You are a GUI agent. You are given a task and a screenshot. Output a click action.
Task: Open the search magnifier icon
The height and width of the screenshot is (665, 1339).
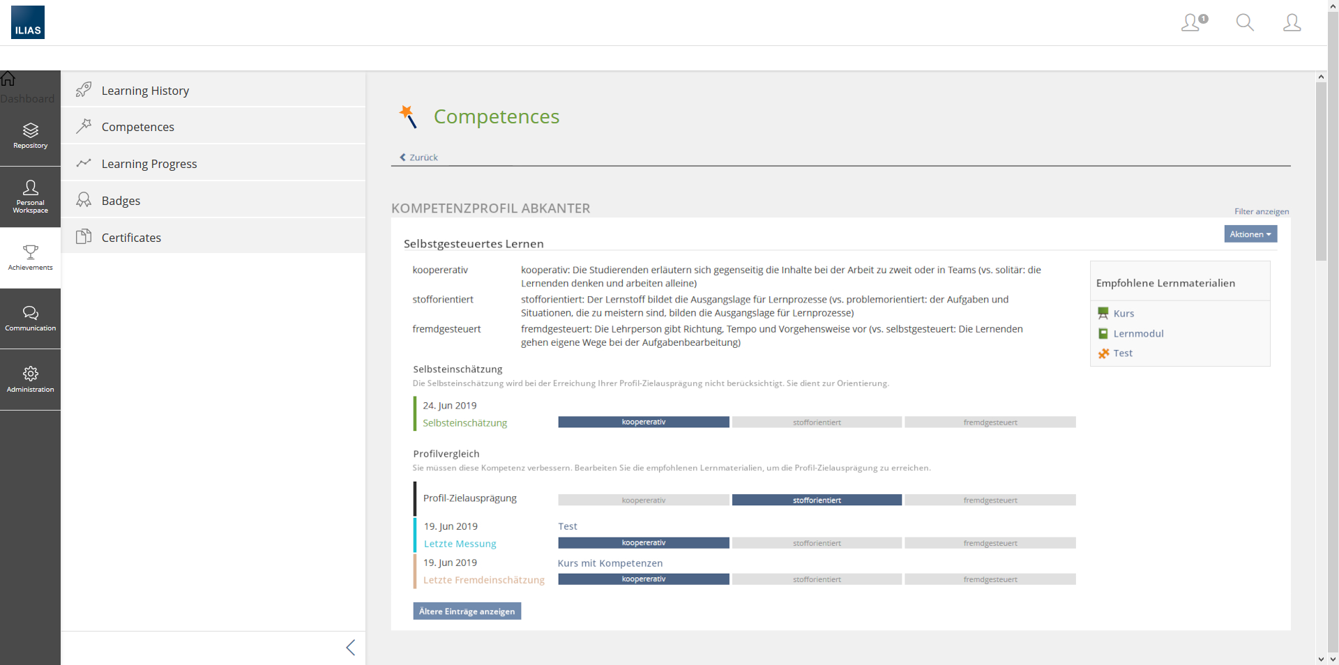[x=1244, y=23]
